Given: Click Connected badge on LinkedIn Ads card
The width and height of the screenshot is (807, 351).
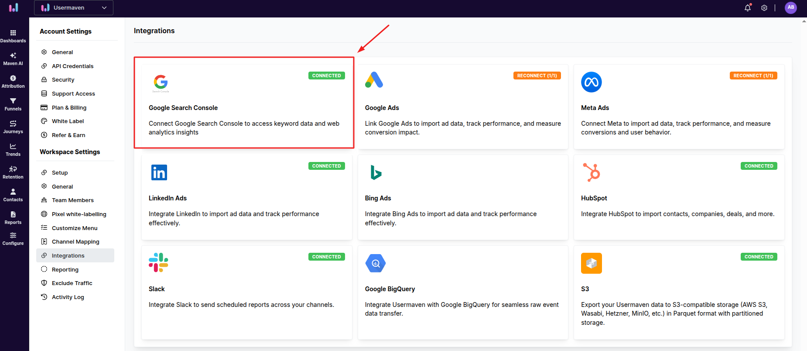Looking at the screenshot, I should tap(326, 166).
